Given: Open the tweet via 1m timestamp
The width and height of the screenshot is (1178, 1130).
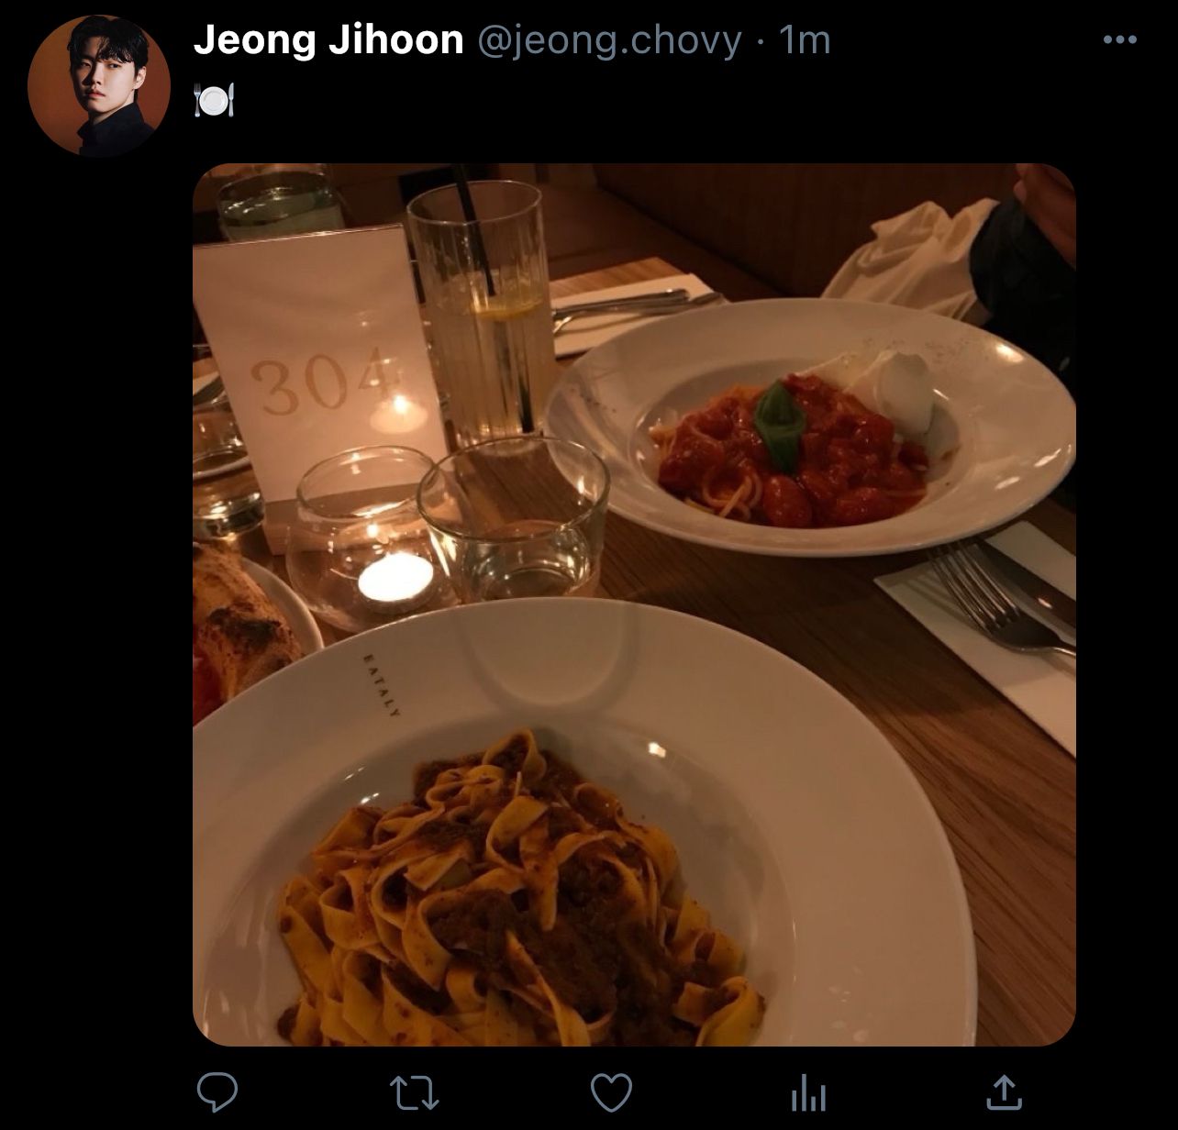Looking at the screenshot, I should coord(804,40).
